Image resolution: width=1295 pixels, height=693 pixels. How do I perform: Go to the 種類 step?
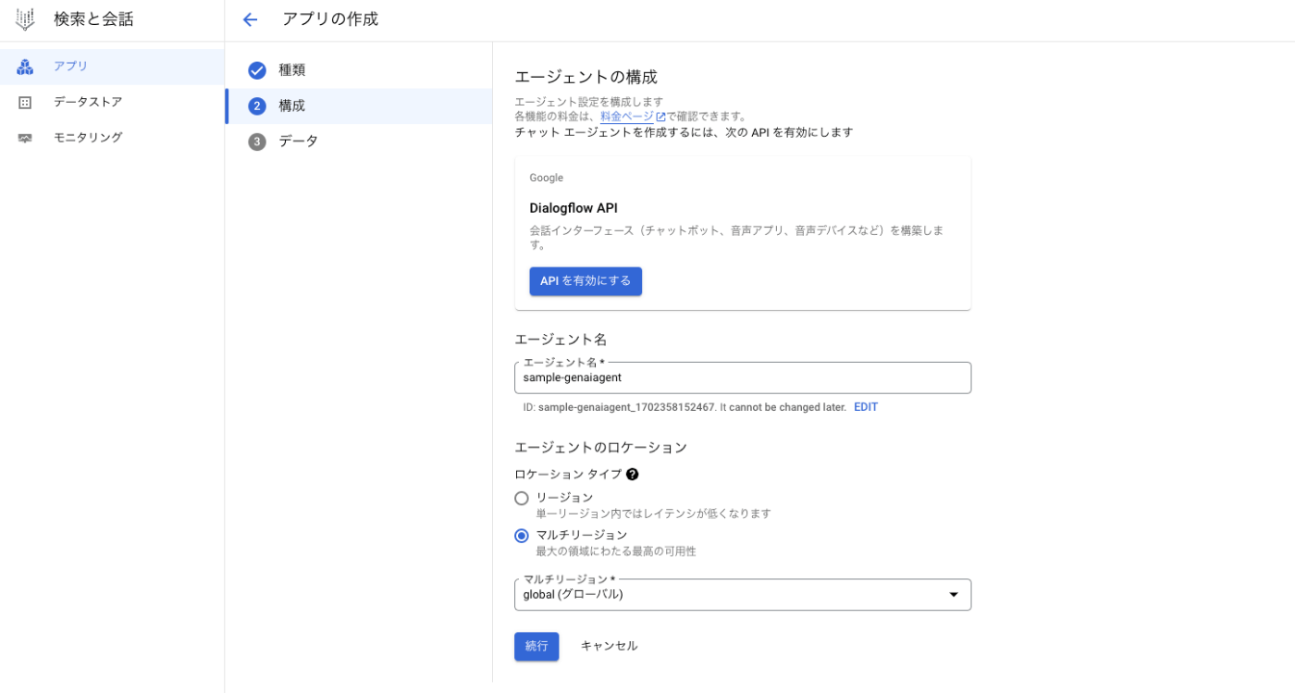coord(359,70)
